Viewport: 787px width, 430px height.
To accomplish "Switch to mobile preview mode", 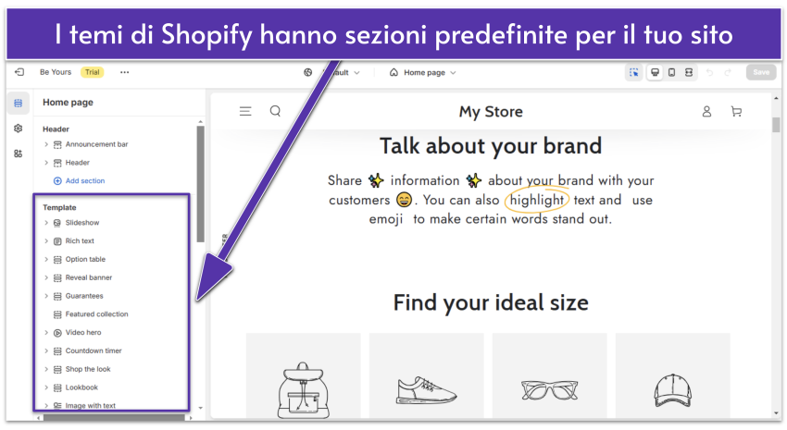I will [x=671, y=72].
